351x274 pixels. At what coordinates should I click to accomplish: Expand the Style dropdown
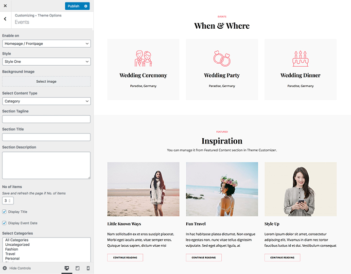point(46,62)
